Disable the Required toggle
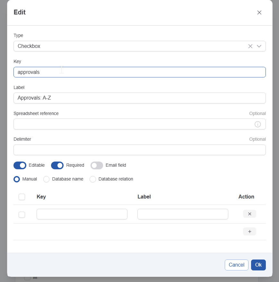 (57, 165)
